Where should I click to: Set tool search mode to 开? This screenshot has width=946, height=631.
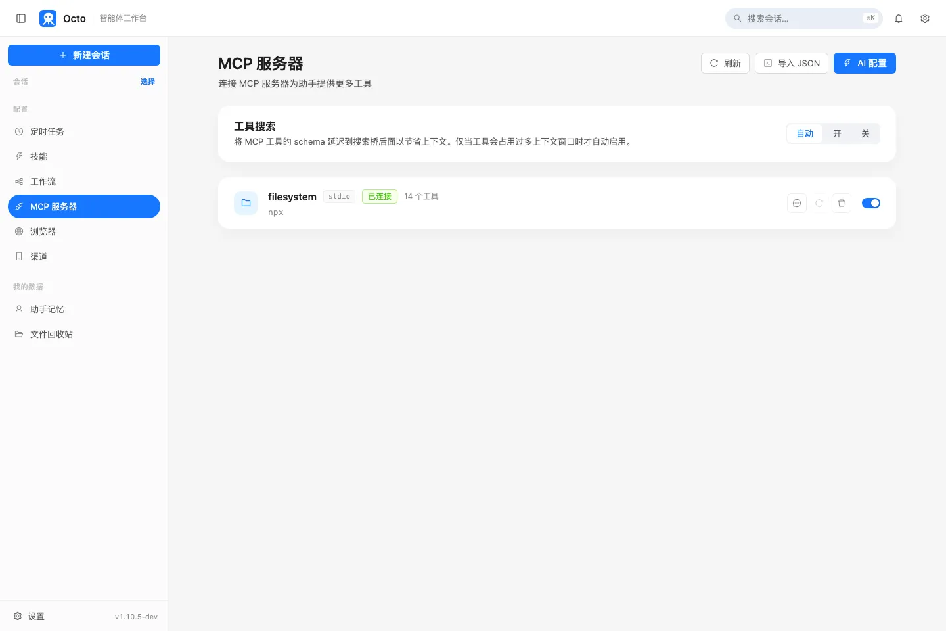[837, 134]
